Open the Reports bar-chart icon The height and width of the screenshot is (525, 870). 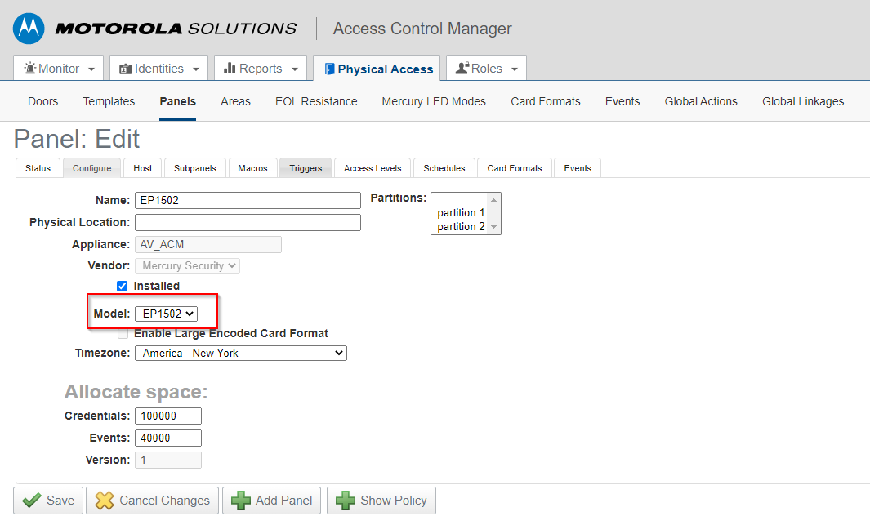pyautogui.click(x=231, y=68)
